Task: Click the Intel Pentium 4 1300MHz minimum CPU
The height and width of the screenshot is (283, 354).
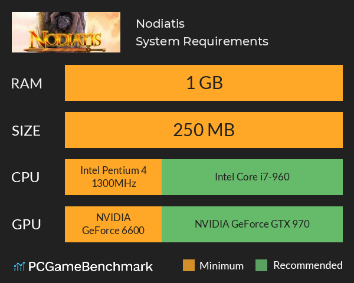Action: pyautogui.click(x=113, y=177)
